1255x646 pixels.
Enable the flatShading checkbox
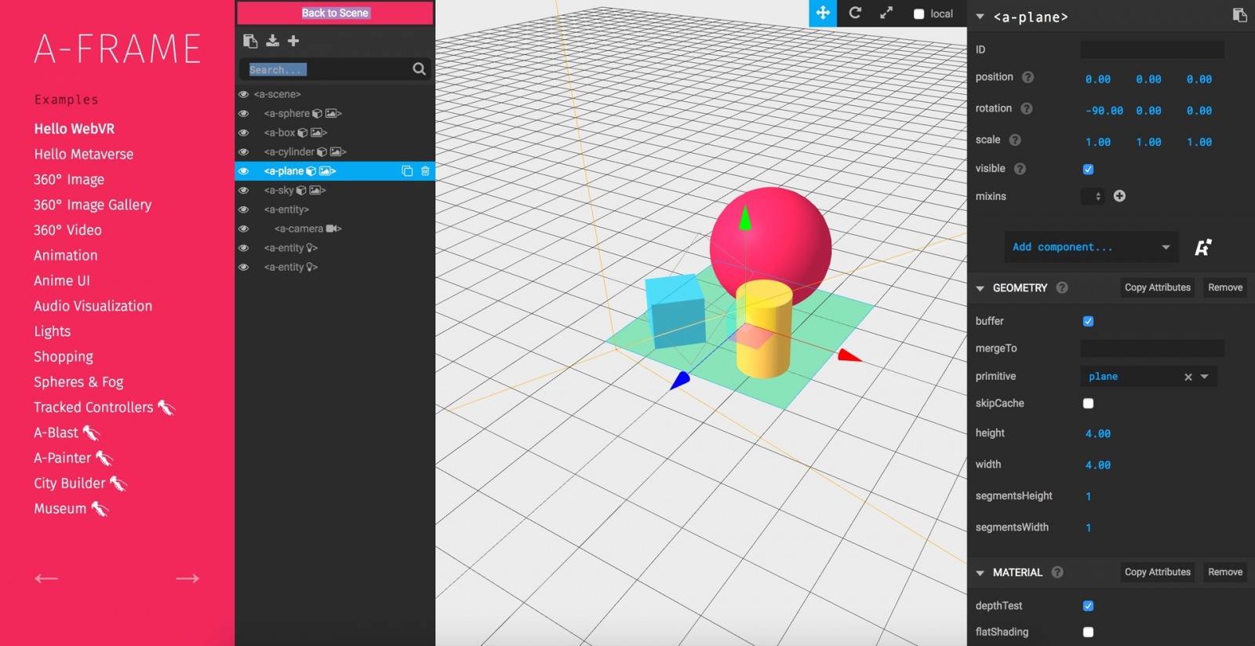pyautogui.click(x=1088, y=632)
